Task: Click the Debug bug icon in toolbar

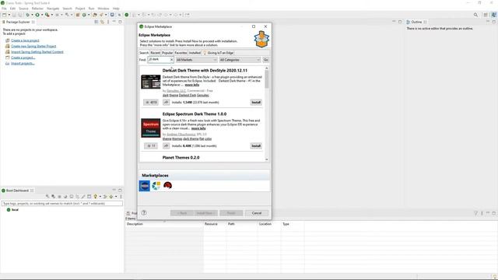Action: click(x=28, y=15)
